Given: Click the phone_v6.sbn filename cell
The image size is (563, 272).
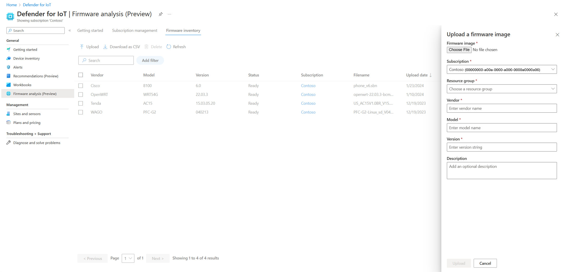Looking at the screenshot, I should click(365, 86).
